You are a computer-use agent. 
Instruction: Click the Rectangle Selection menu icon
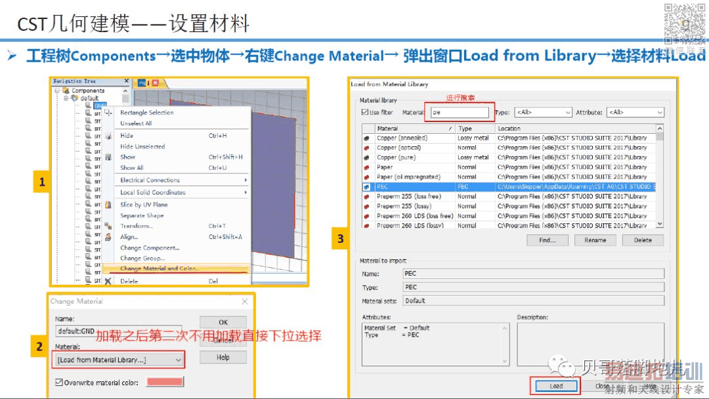[108, 112]
